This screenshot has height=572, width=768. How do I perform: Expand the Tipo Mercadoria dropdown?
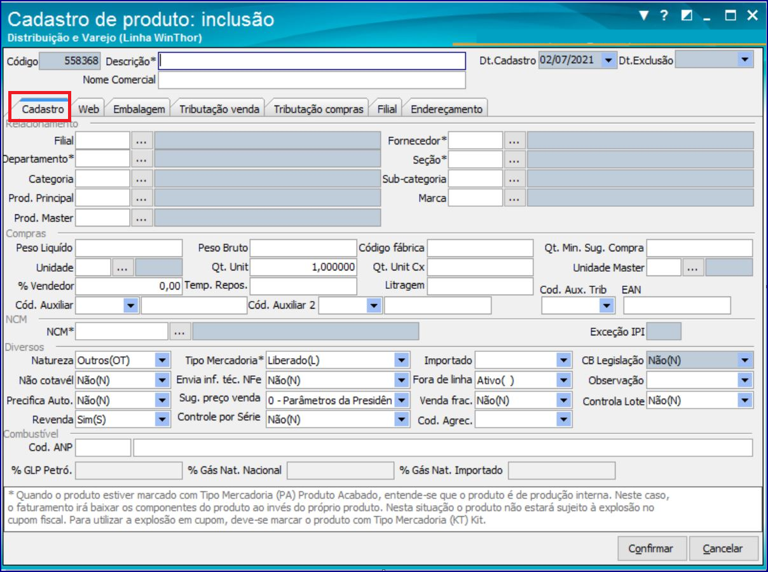point(401,361)
